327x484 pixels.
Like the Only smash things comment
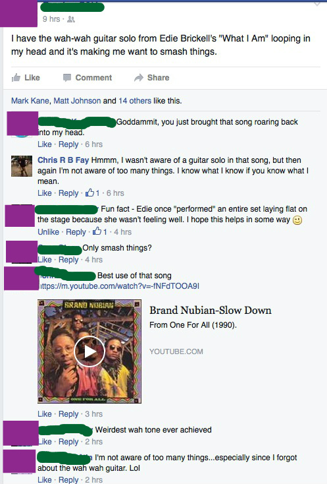click(x=45, y=260)
